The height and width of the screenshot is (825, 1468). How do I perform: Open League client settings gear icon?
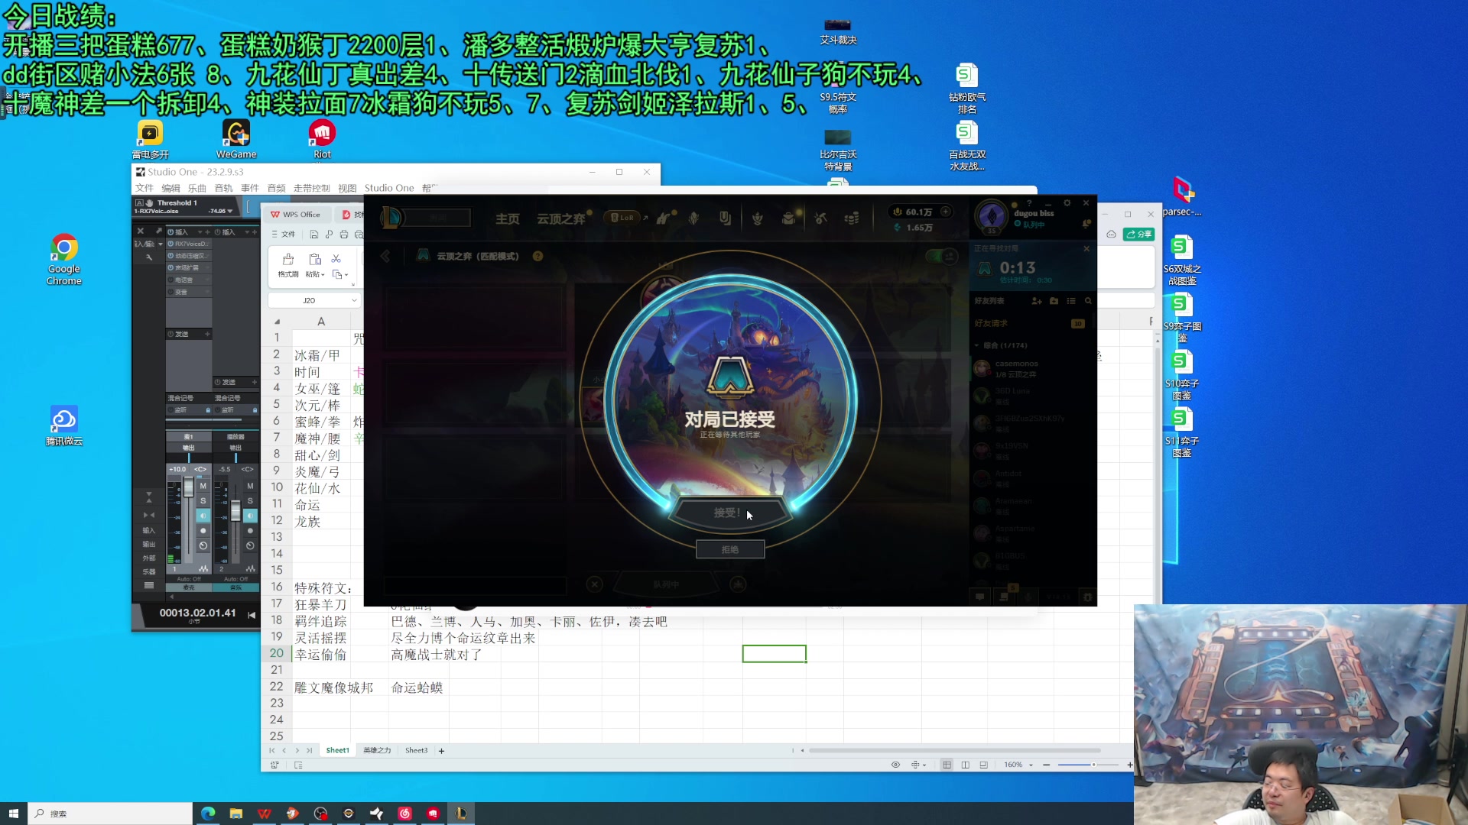[1067, 203]
